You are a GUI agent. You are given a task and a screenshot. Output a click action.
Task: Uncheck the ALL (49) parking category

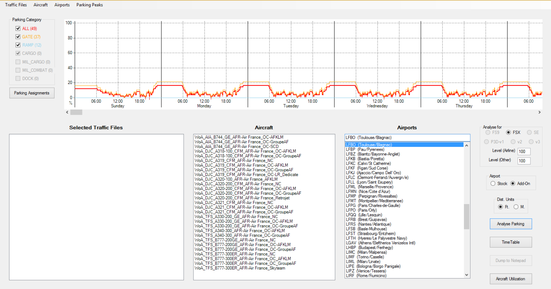click(18, 28)
